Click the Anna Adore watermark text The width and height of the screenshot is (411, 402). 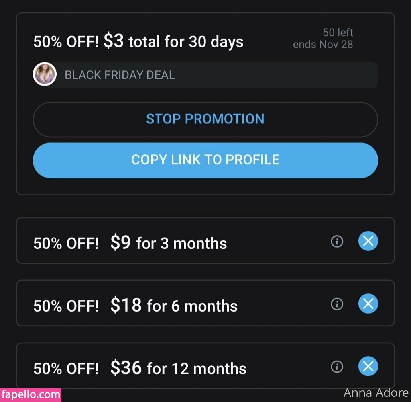click(x=376, y=393)
